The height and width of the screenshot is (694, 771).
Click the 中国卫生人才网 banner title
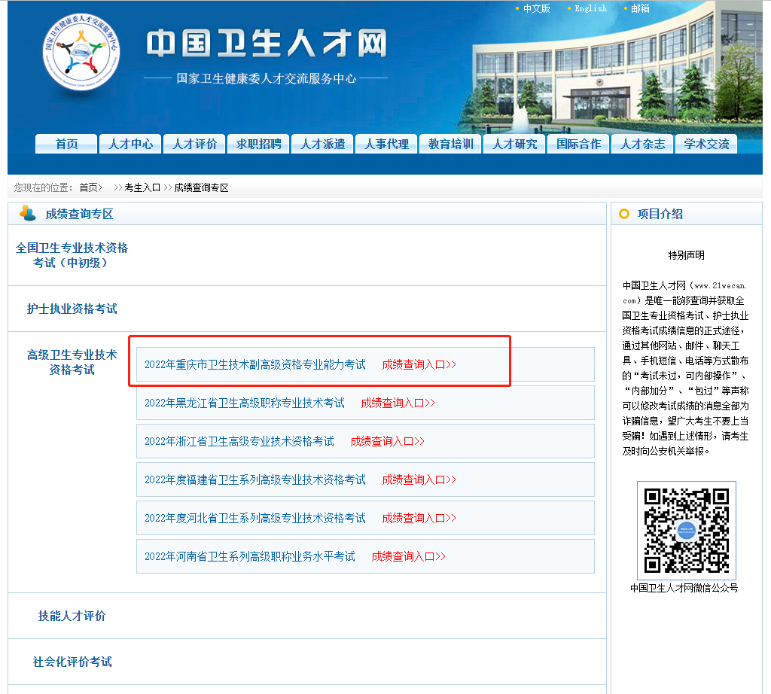point(267,43)
